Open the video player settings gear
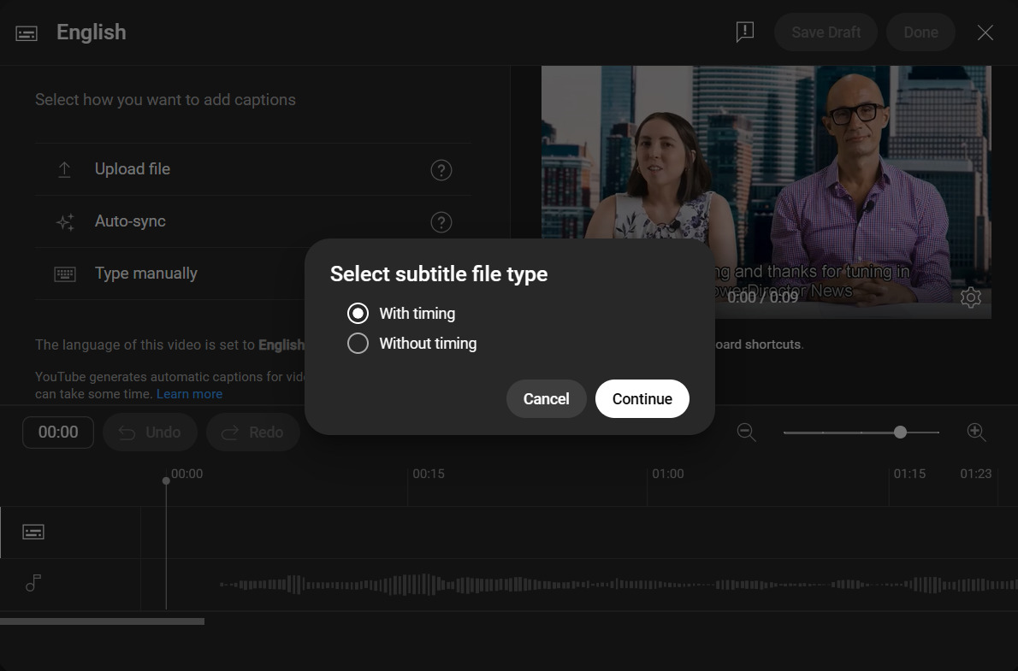The image size is (1018, 671). 970,297
